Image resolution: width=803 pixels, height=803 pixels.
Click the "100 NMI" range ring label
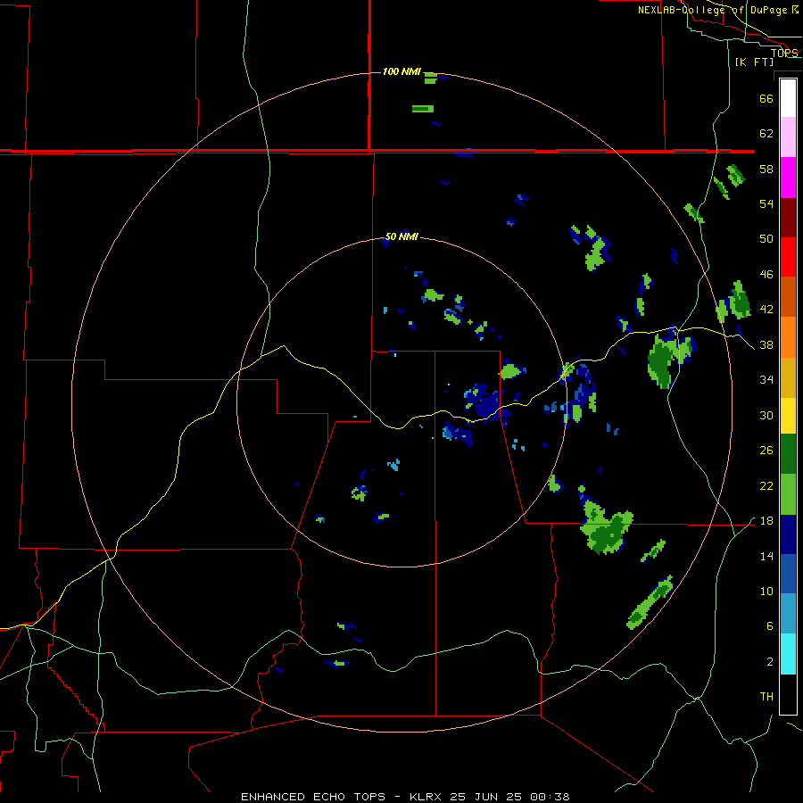(x=401, y=71)
